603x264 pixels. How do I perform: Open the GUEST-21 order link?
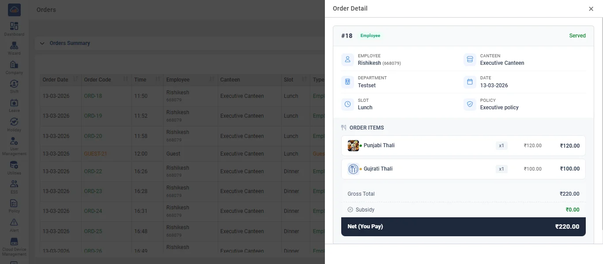point(96,154)
